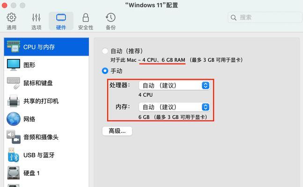Focus the 搜索 search field
This screenshot has width=303, height=187.
265,18
